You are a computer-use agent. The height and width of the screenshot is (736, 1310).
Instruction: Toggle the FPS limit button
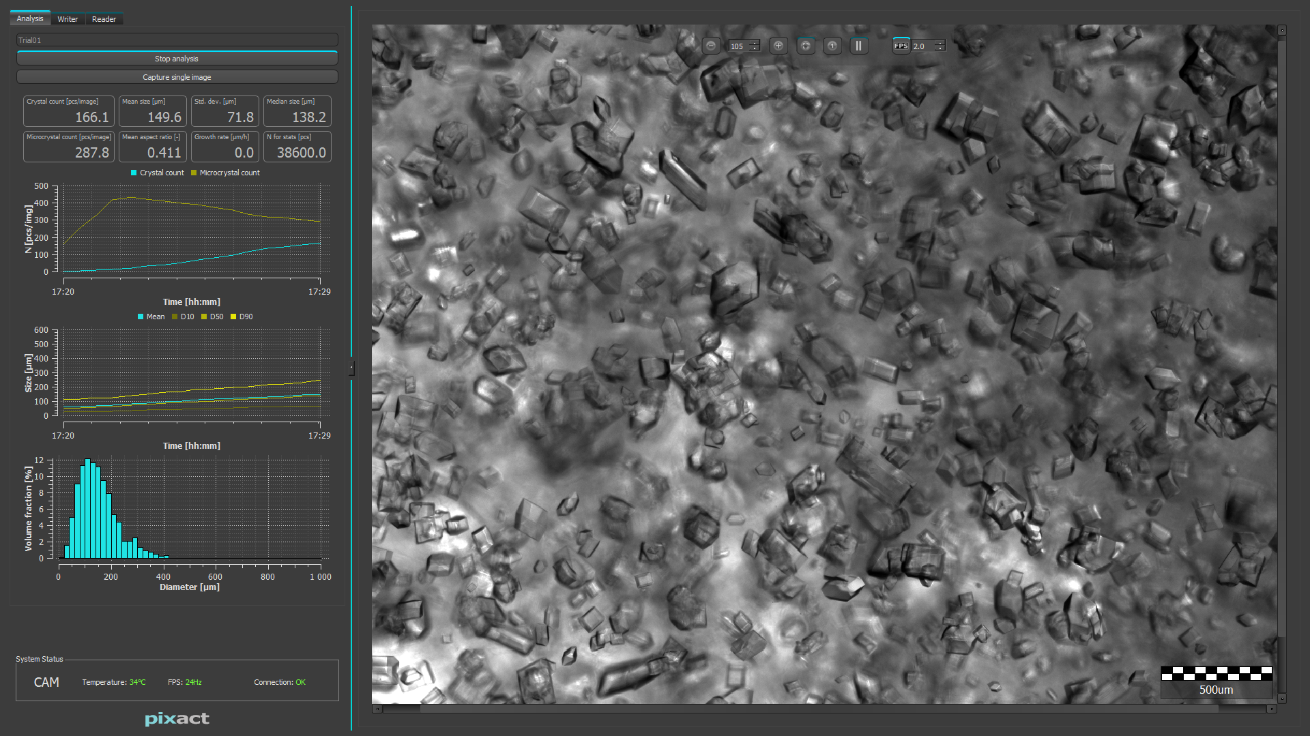901,46
